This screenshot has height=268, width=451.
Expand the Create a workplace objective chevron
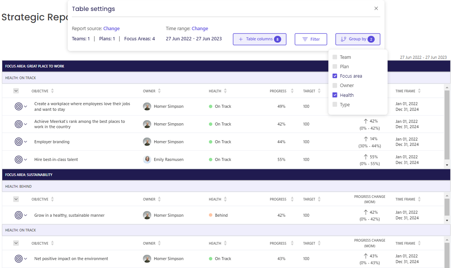tap(26, 106)
